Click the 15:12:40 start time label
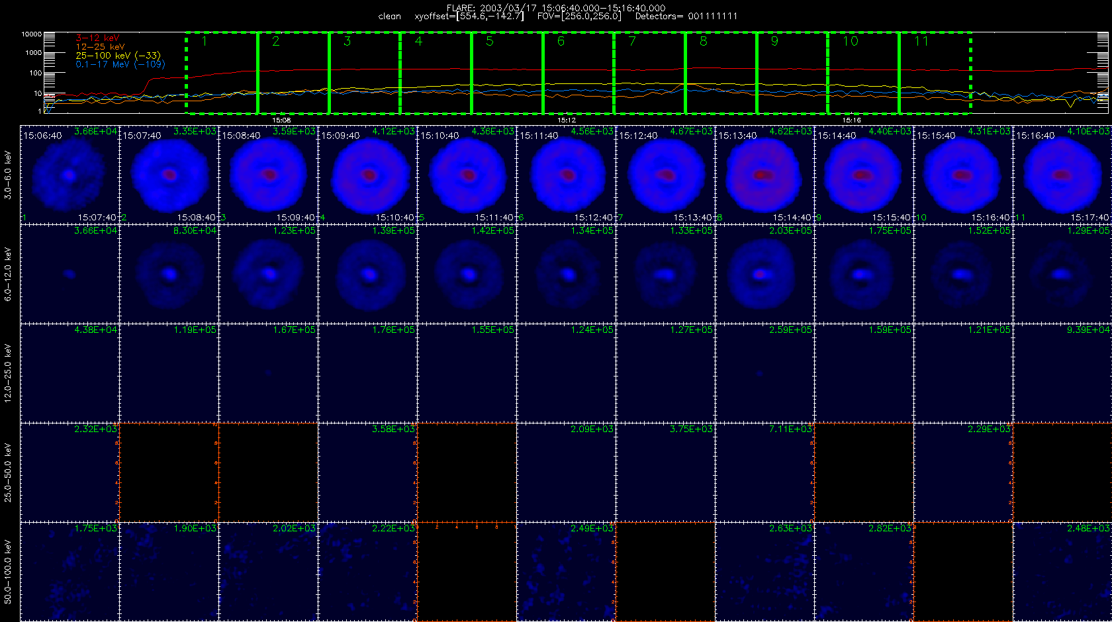 639,136
